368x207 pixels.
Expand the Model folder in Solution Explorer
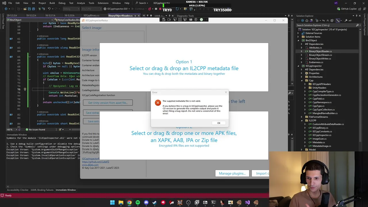pyautogui.click(x=302, y=149)
